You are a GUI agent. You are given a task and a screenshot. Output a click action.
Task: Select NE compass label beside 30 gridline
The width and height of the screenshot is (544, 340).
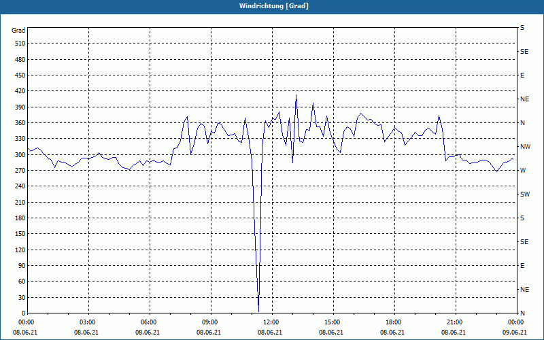pyautogui.click(x=525, y=290)
